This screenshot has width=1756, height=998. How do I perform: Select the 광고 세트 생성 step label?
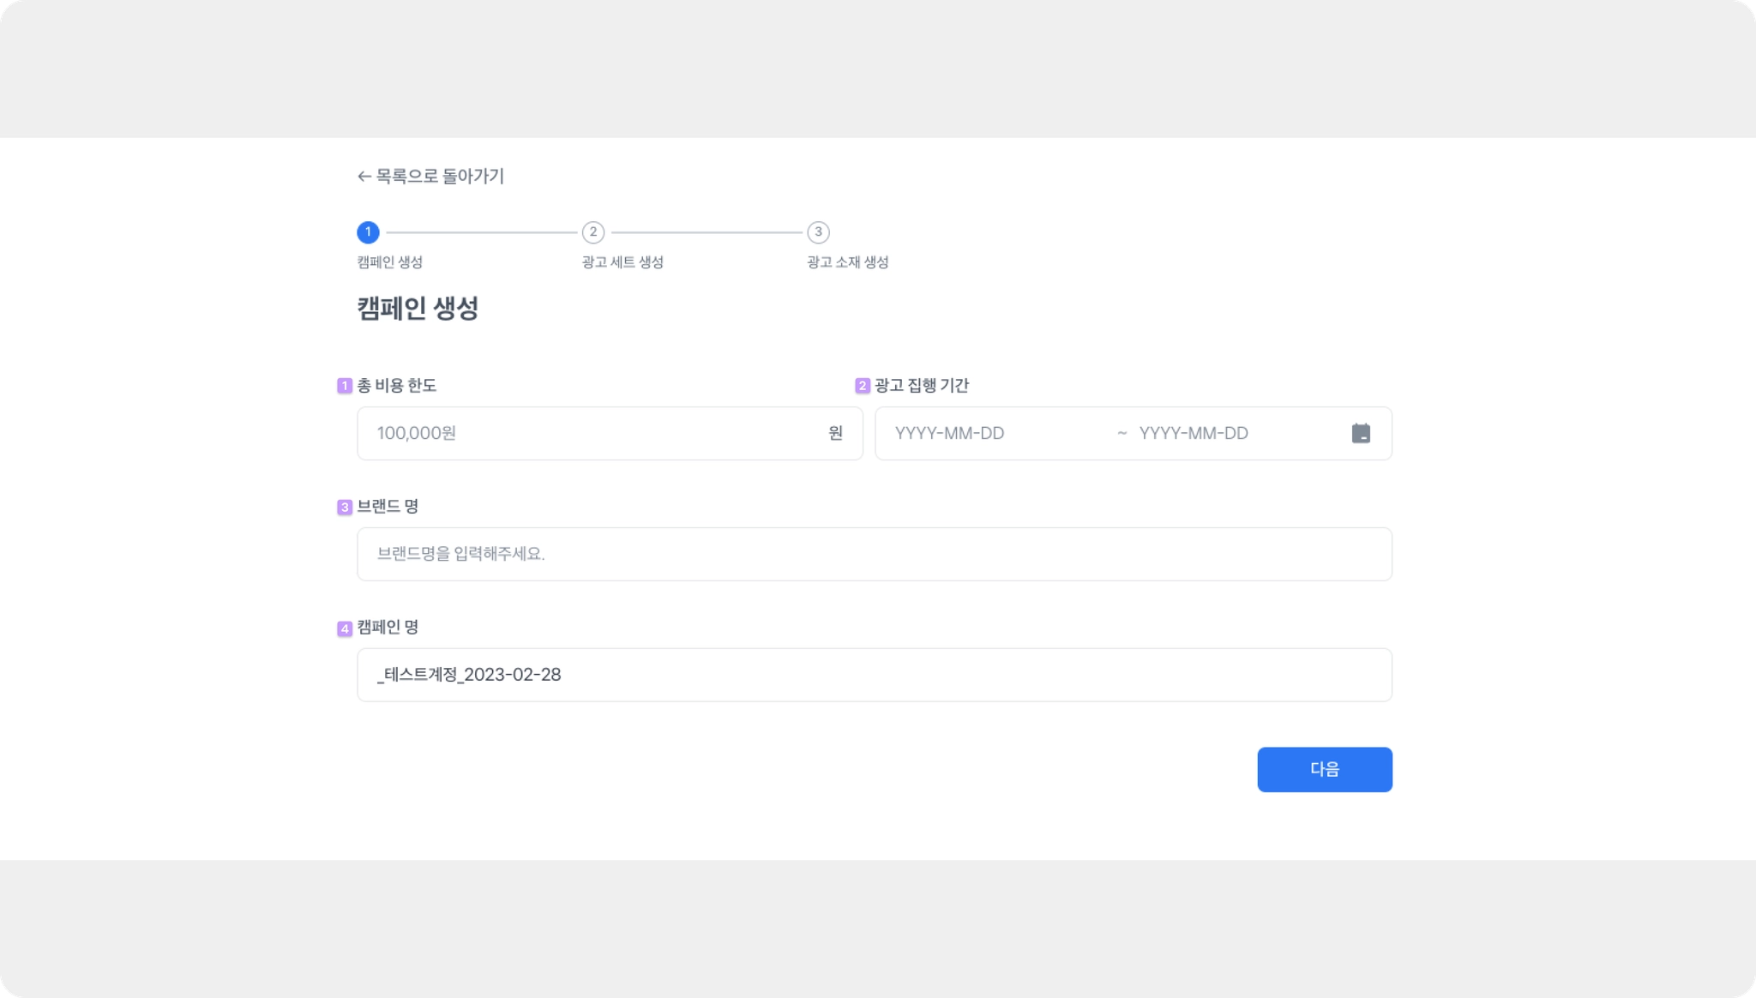[x=622, y=262]
